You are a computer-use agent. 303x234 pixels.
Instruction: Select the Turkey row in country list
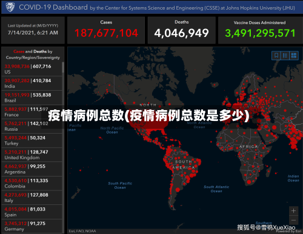[32, 140]
